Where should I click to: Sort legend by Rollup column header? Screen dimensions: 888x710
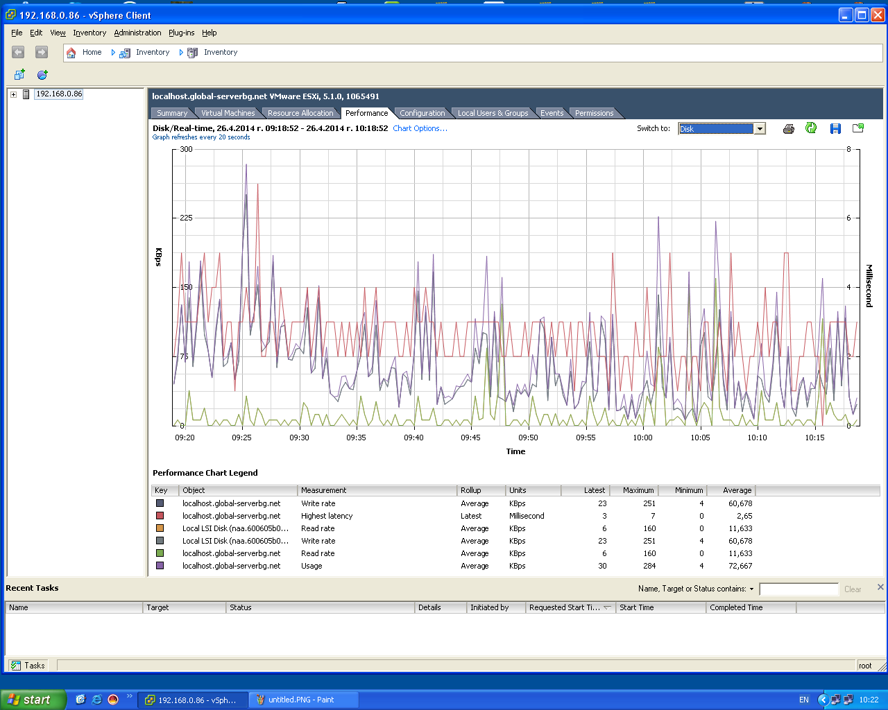pos(481,490)
